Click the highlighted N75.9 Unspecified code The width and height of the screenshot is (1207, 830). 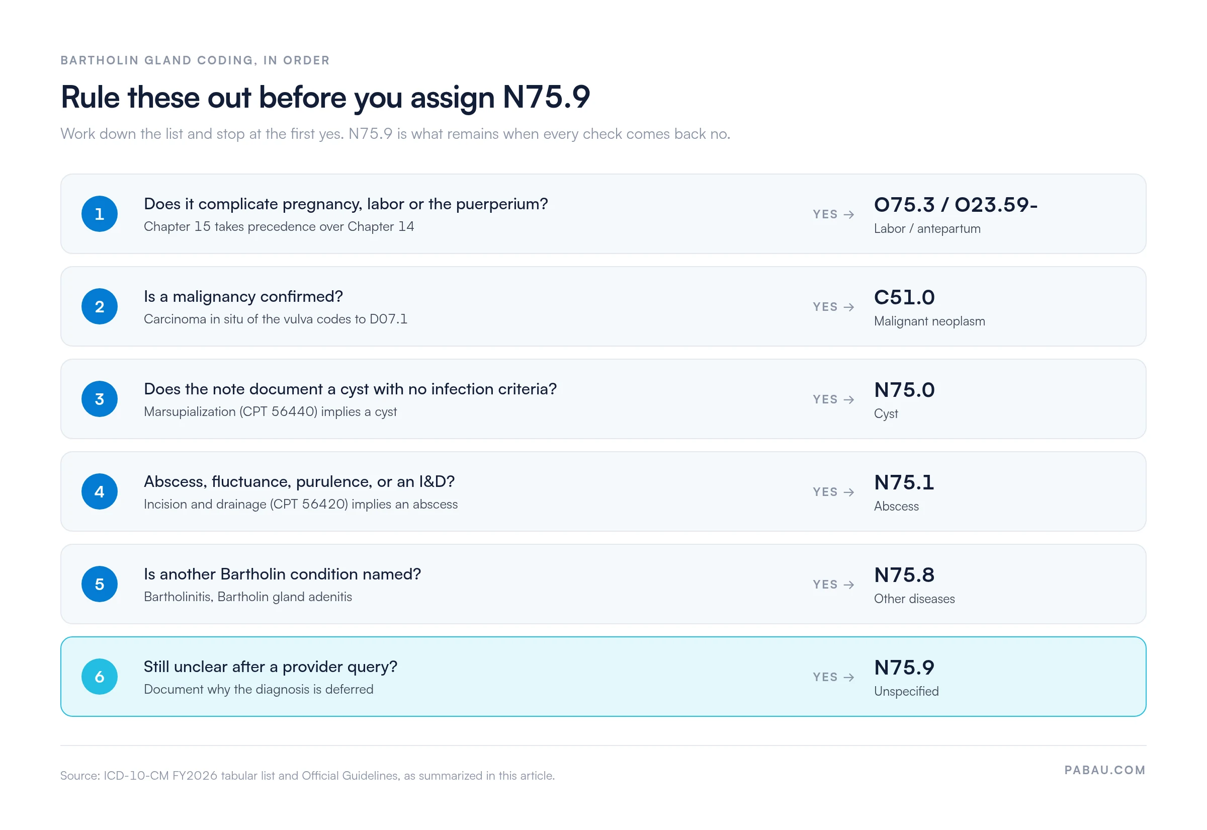point(904,668)
